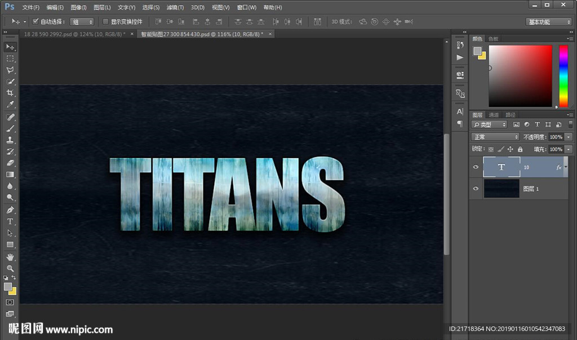Pick the Clone Stamp tool

pyautogui.click(x=10, y=140)
